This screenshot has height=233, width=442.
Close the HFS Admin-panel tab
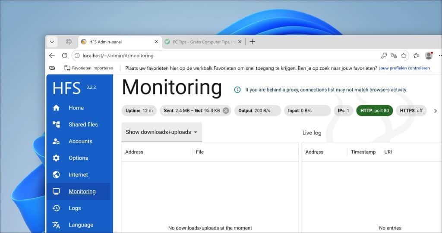coord(156,42)
